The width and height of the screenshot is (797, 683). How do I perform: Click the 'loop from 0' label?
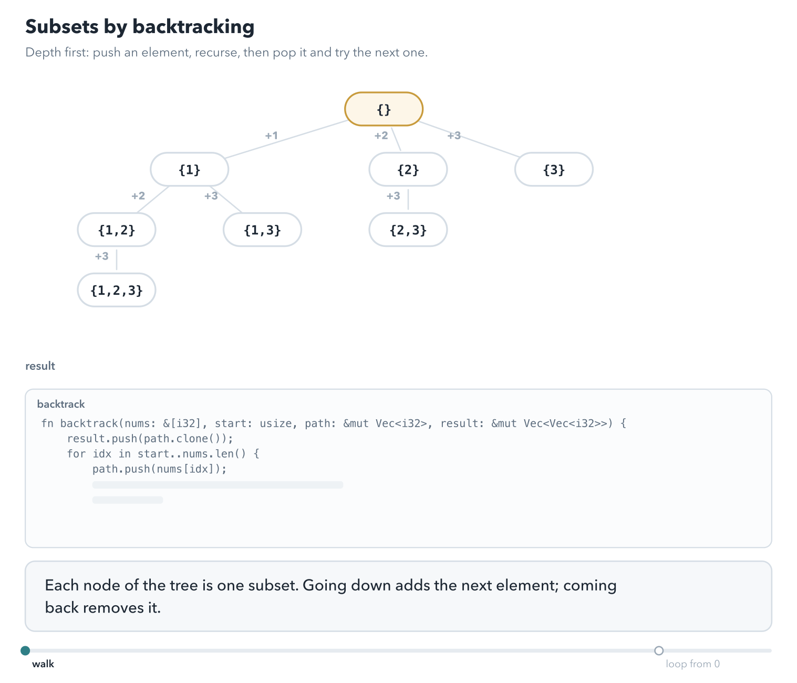pyautogui.click(x=692, y=664)
